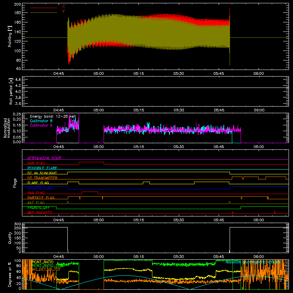This screenshot has width=293, height=293.
Task: Click the green RONT_RATIO_1225 legend label
Action: pos(48,266)
